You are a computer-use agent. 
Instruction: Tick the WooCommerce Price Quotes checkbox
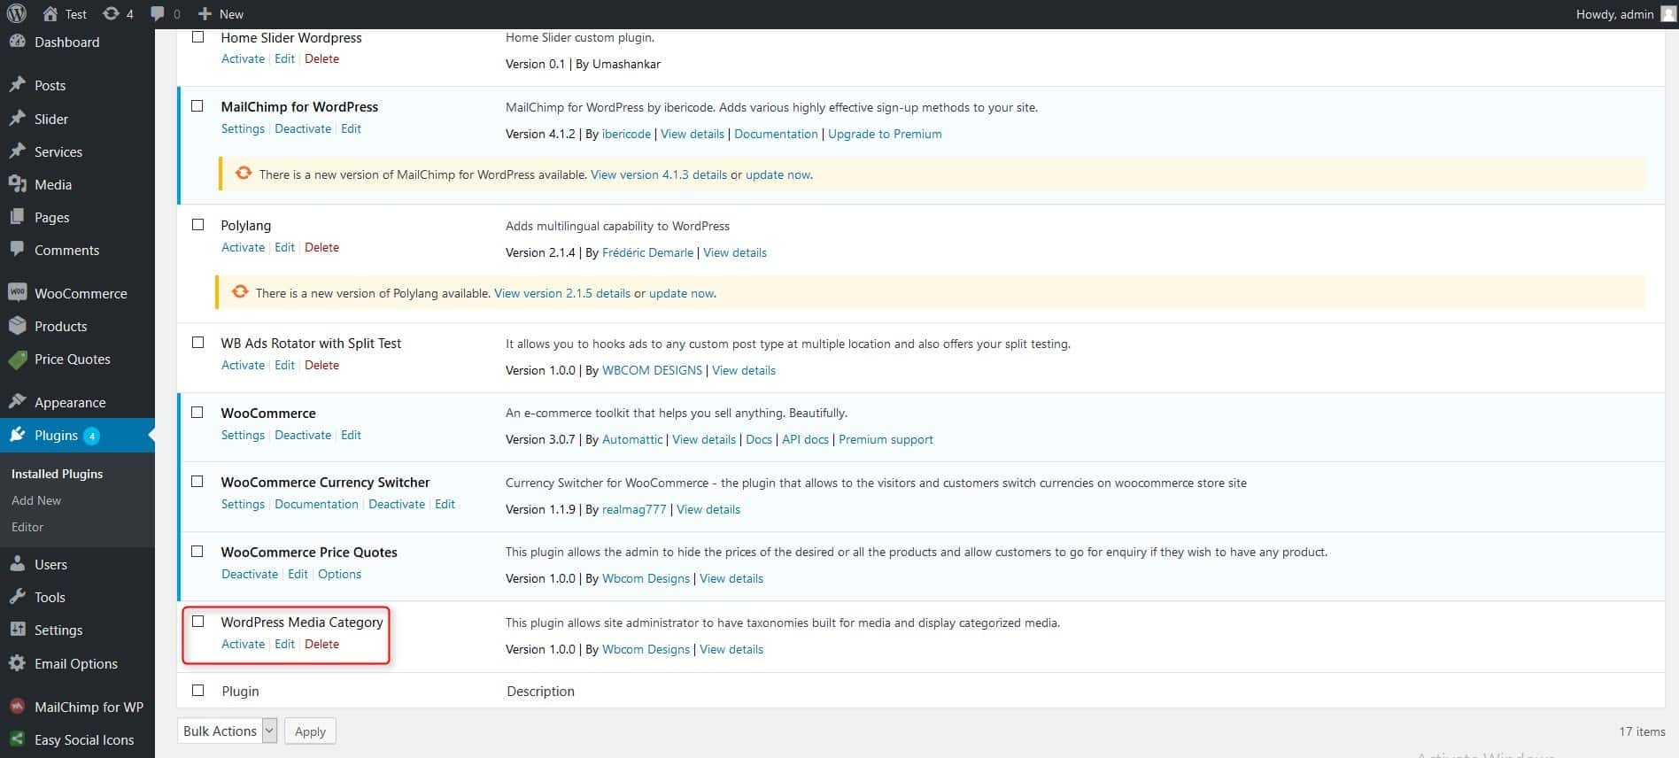(198, 551)
